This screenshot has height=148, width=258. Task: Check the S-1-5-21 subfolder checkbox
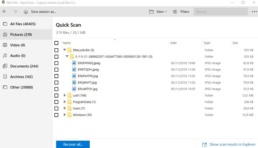coord(56,57)
